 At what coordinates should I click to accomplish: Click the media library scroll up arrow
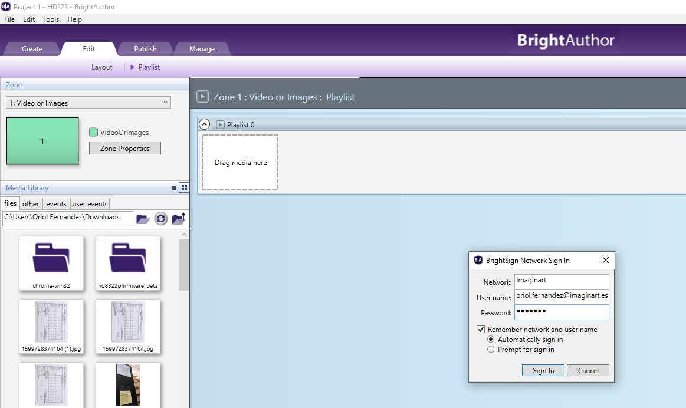[x=184, y=235]
